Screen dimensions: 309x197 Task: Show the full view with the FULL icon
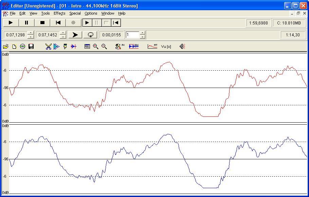click(87, 47)
